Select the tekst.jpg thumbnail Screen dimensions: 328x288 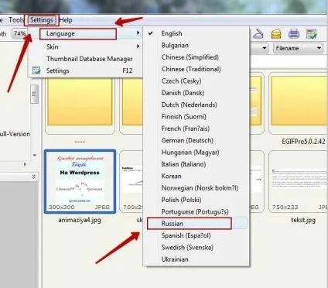tap(298, 182)
